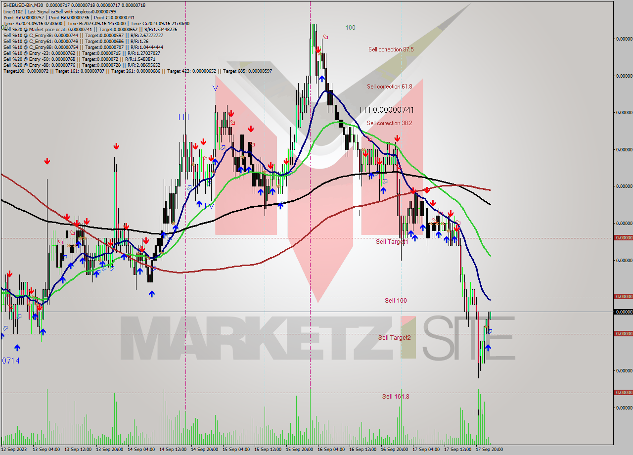Select the 'Sell %20 @ Entry -50' line
The image size is (633, 455).
coord(79,59)
